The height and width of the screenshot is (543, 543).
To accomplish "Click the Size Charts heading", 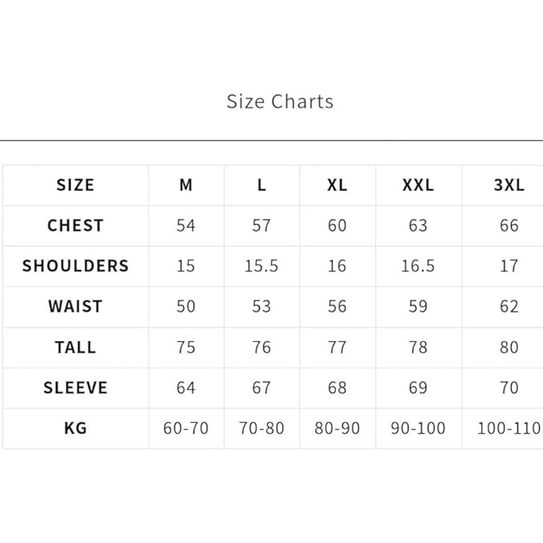I will click(280, 101).
